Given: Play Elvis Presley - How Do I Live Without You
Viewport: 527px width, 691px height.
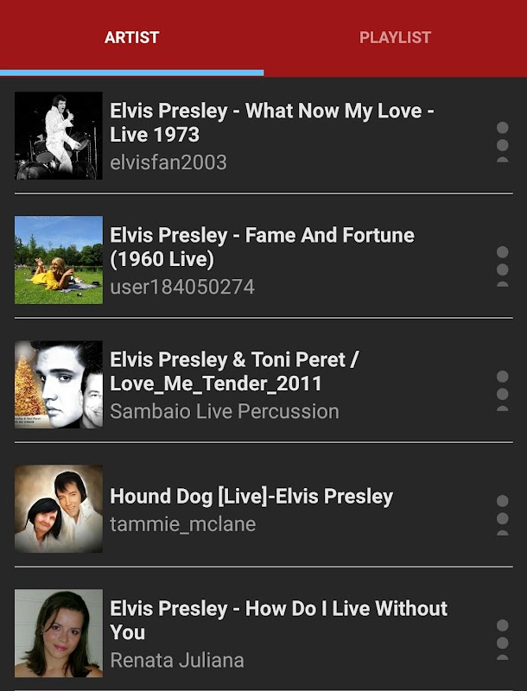Looking at the screenshot, I should pyautogui.click(x=278, y=620).
